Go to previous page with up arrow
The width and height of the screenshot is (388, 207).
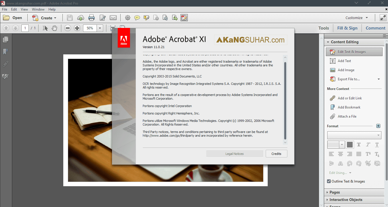(6, 28)
